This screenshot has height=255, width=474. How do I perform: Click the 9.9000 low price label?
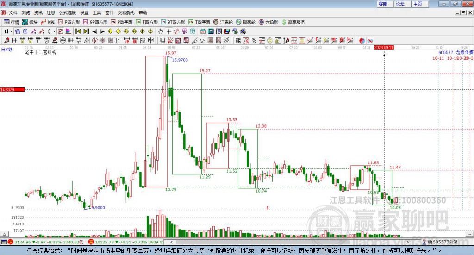(x=98, y=208)
